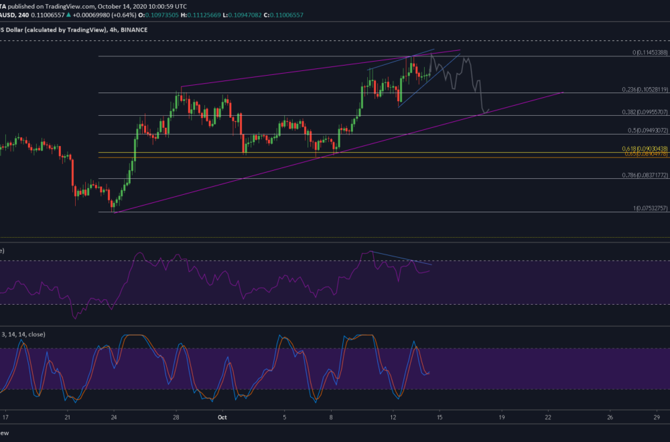Click the '5' date on the time axis

285,417
